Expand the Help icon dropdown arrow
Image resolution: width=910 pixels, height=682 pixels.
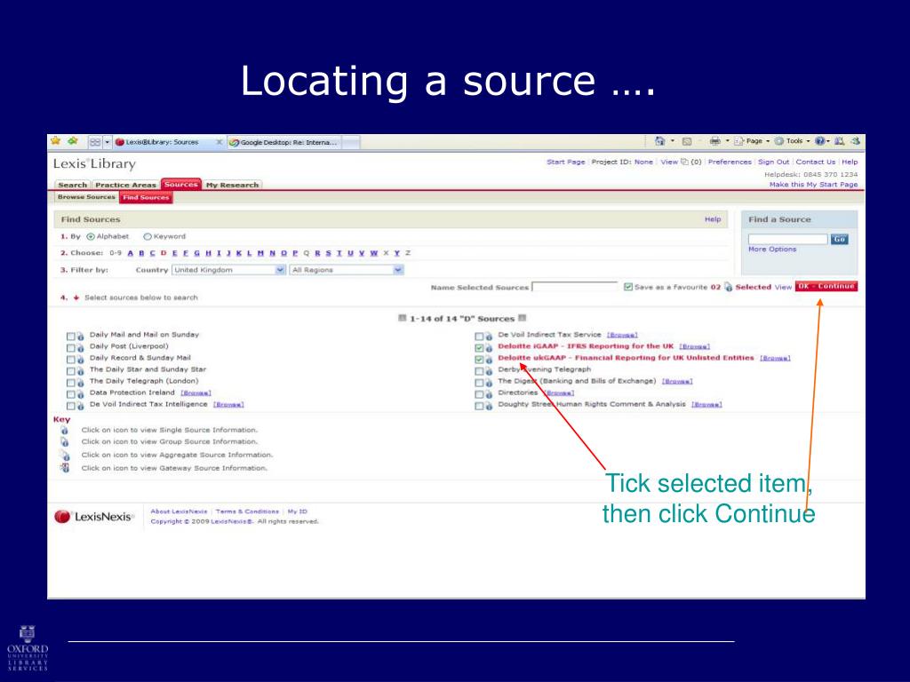click(x=828, y=141)
